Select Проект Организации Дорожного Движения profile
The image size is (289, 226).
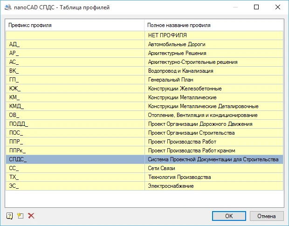click(x=200, y=124)
